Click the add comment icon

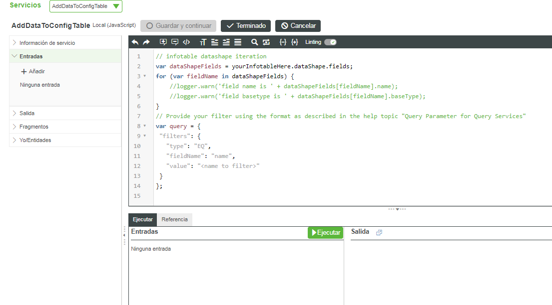[163, 42]
